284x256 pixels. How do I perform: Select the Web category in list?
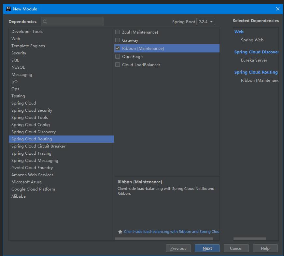pyautogui.click(x=62, y=38)
